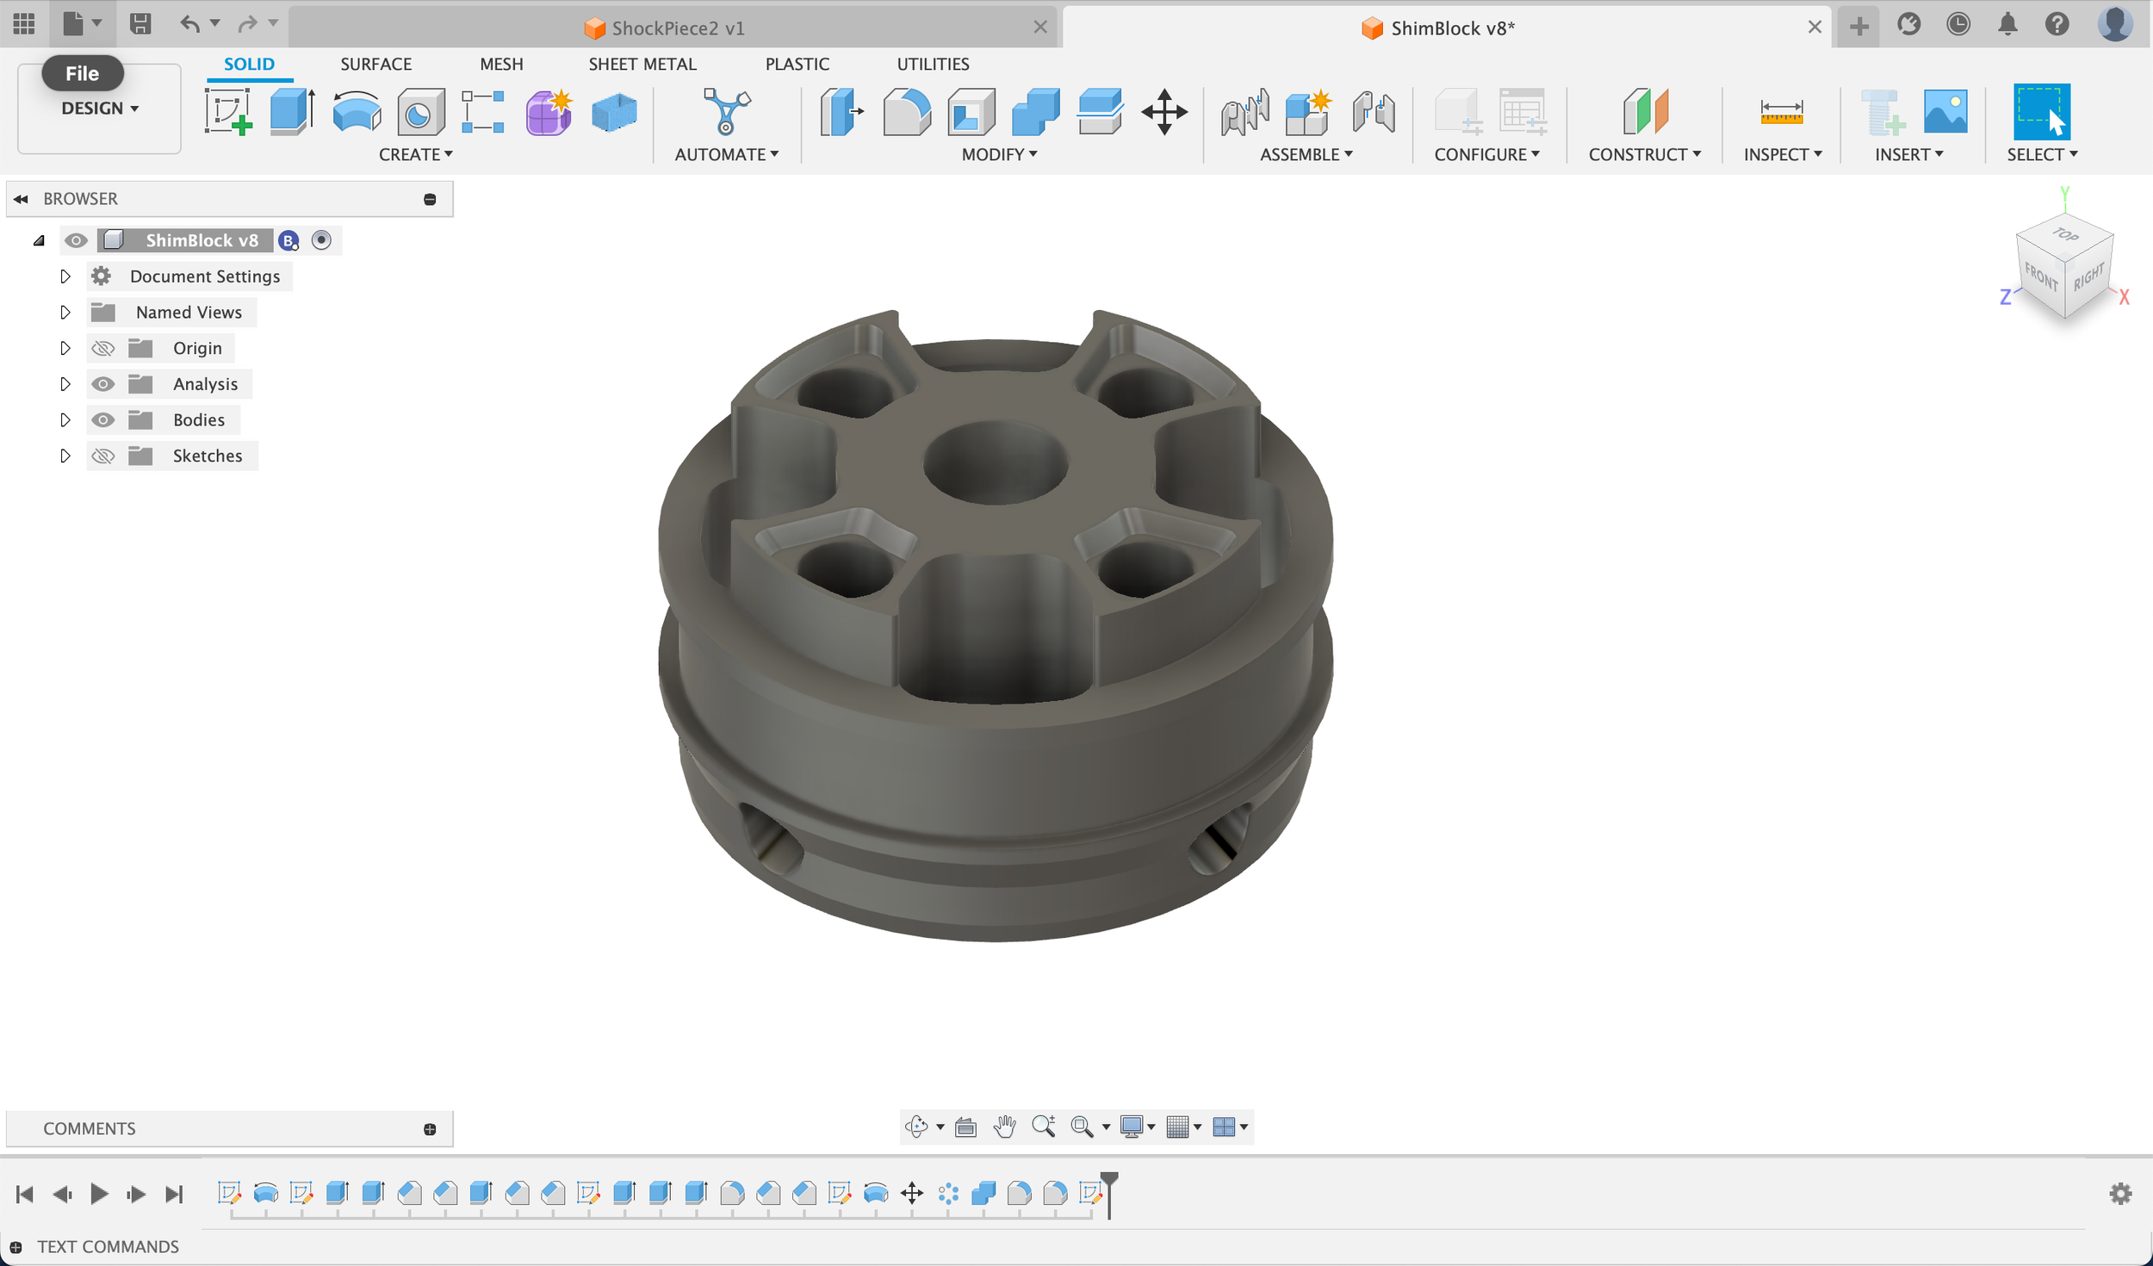Show the Sketches folder
This screenshot has width=2153, height=1266.
pyautogui.click(x=103, y=456)
